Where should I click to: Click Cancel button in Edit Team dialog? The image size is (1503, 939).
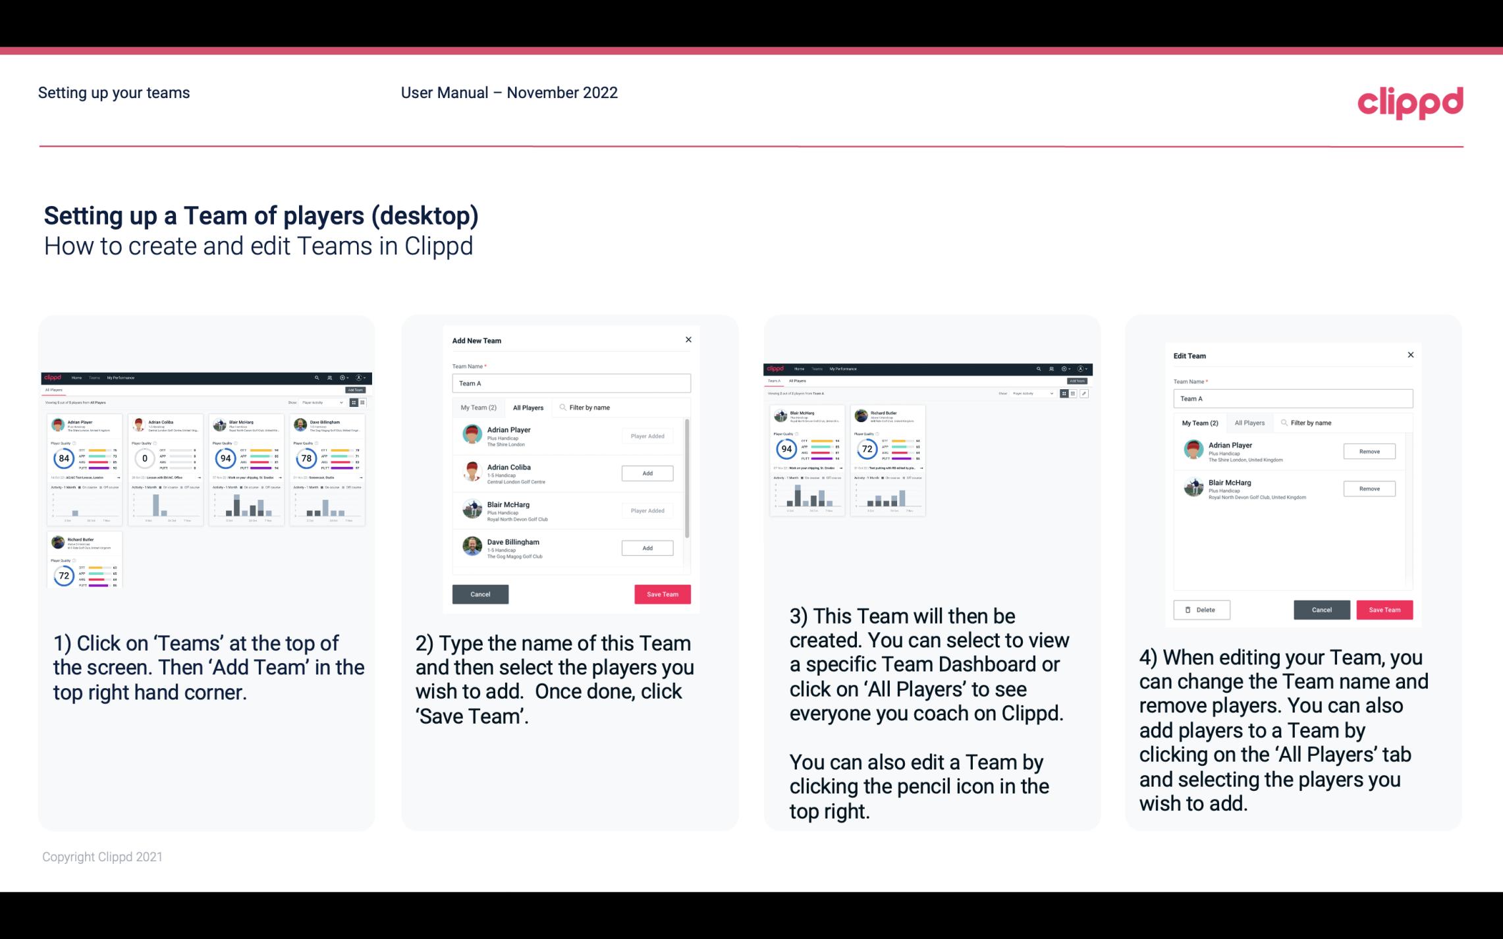[1323, 609]
